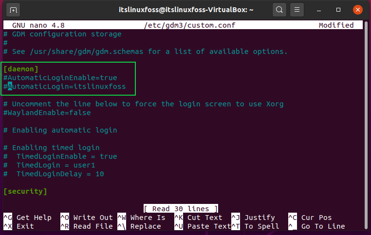
Task: Click the GNU nano 4.8 label
Action: tap(38, 25)
